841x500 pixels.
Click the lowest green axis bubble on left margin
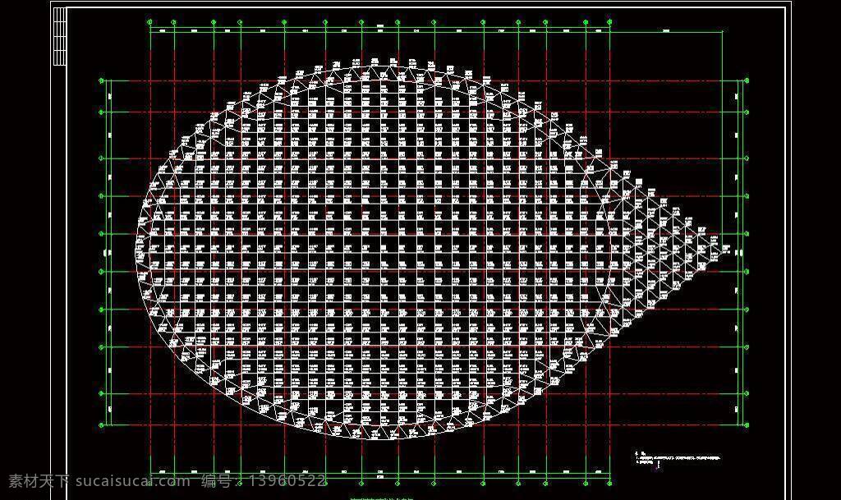coord(101,425)
